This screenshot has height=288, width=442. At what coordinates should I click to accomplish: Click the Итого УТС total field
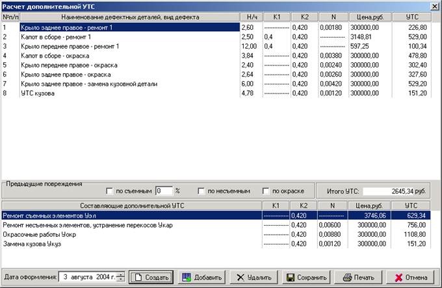(395, 192)
